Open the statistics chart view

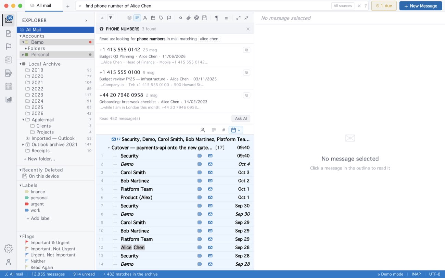(x=9, y=100)
